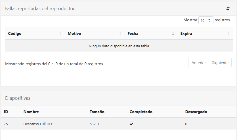Click the 532 B size cell
This screenshot has width=237, height=140.
click(94, 124)
